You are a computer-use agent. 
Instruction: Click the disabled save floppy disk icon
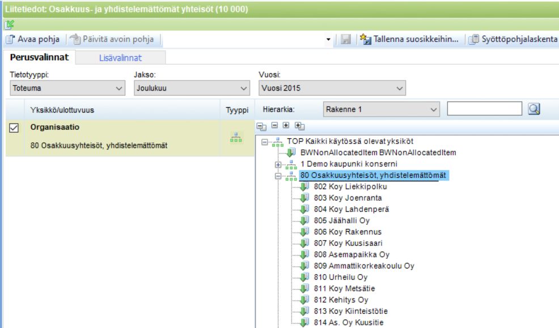point(345,39)
